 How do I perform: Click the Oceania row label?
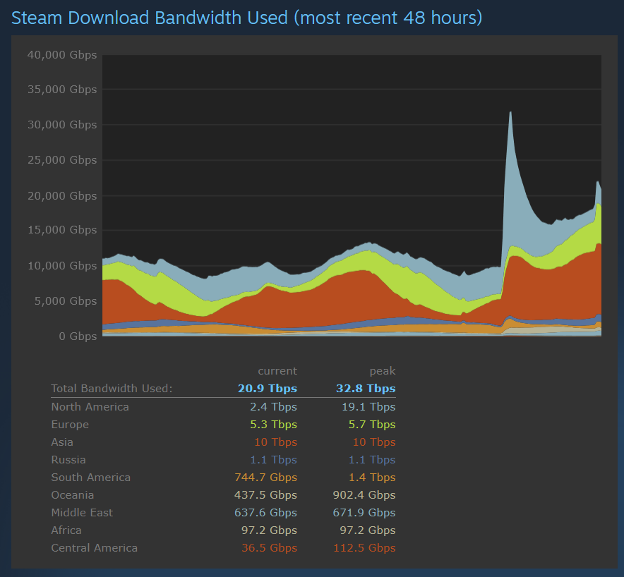(73, 495)
